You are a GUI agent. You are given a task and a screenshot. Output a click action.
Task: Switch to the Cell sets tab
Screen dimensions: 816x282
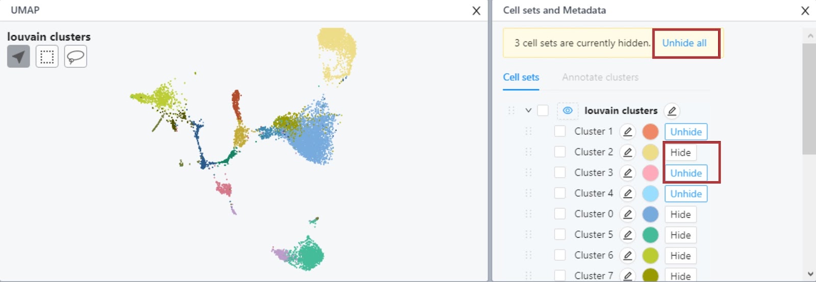(521, 77)
